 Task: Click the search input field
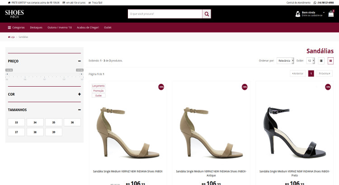(165, 14)
